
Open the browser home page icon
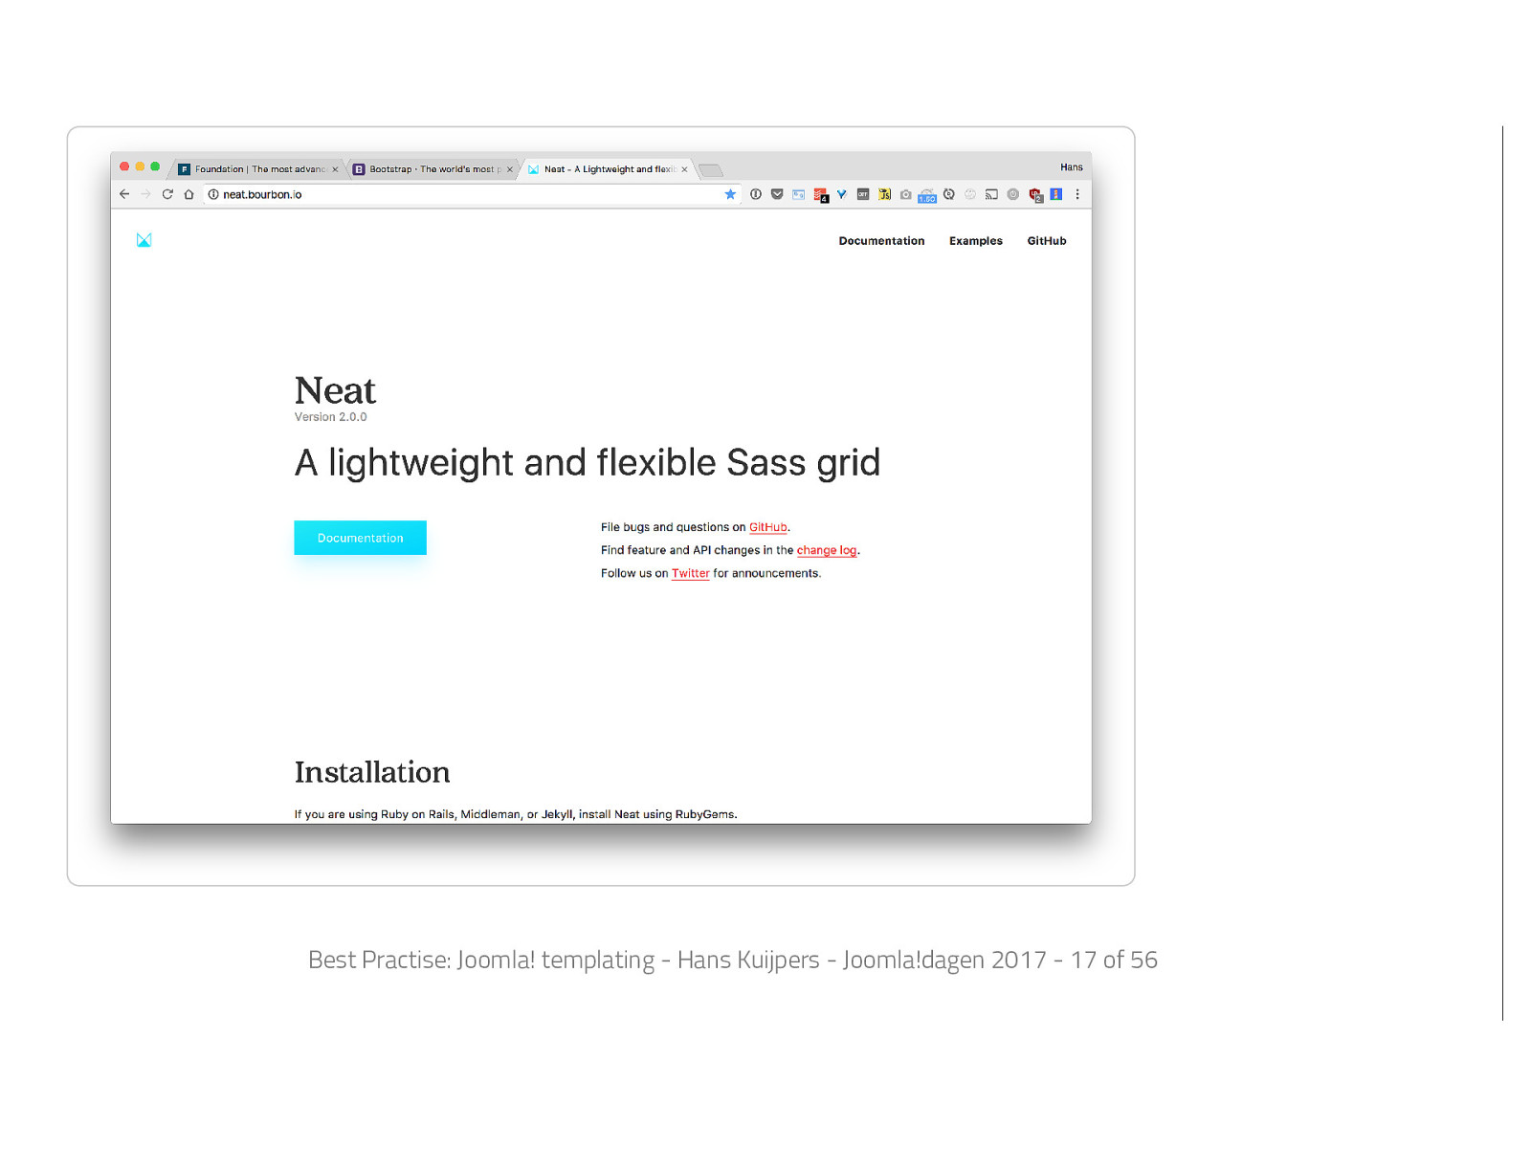pos(189,194)
